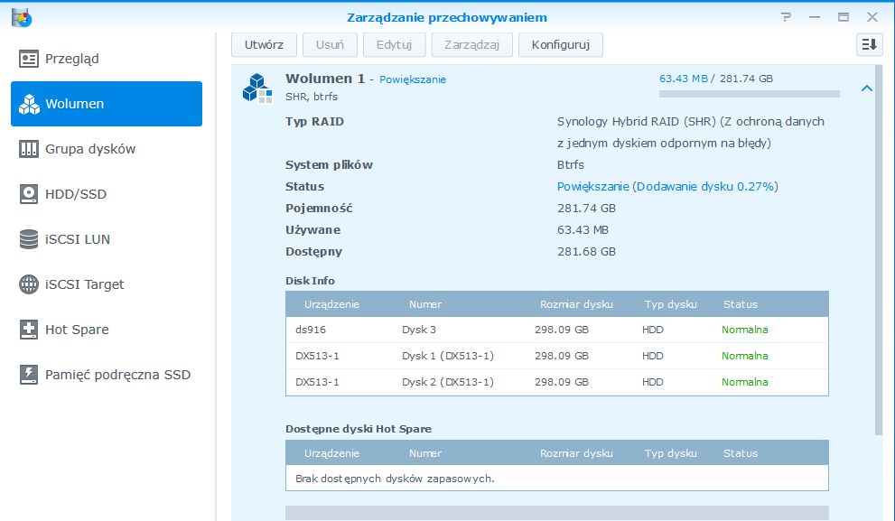Click Normalna status of Dysk 3
The height and width of the screenshot is (521, 895).
(x=744, y=330)
